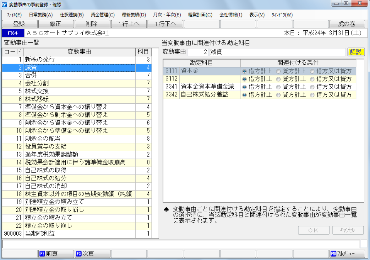Open the 経営計画 menu
The image size is (370, 260).
pos(200,15)
